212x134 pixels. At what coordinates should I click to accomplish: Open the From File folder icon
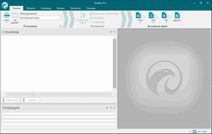[x=15, y=15]
